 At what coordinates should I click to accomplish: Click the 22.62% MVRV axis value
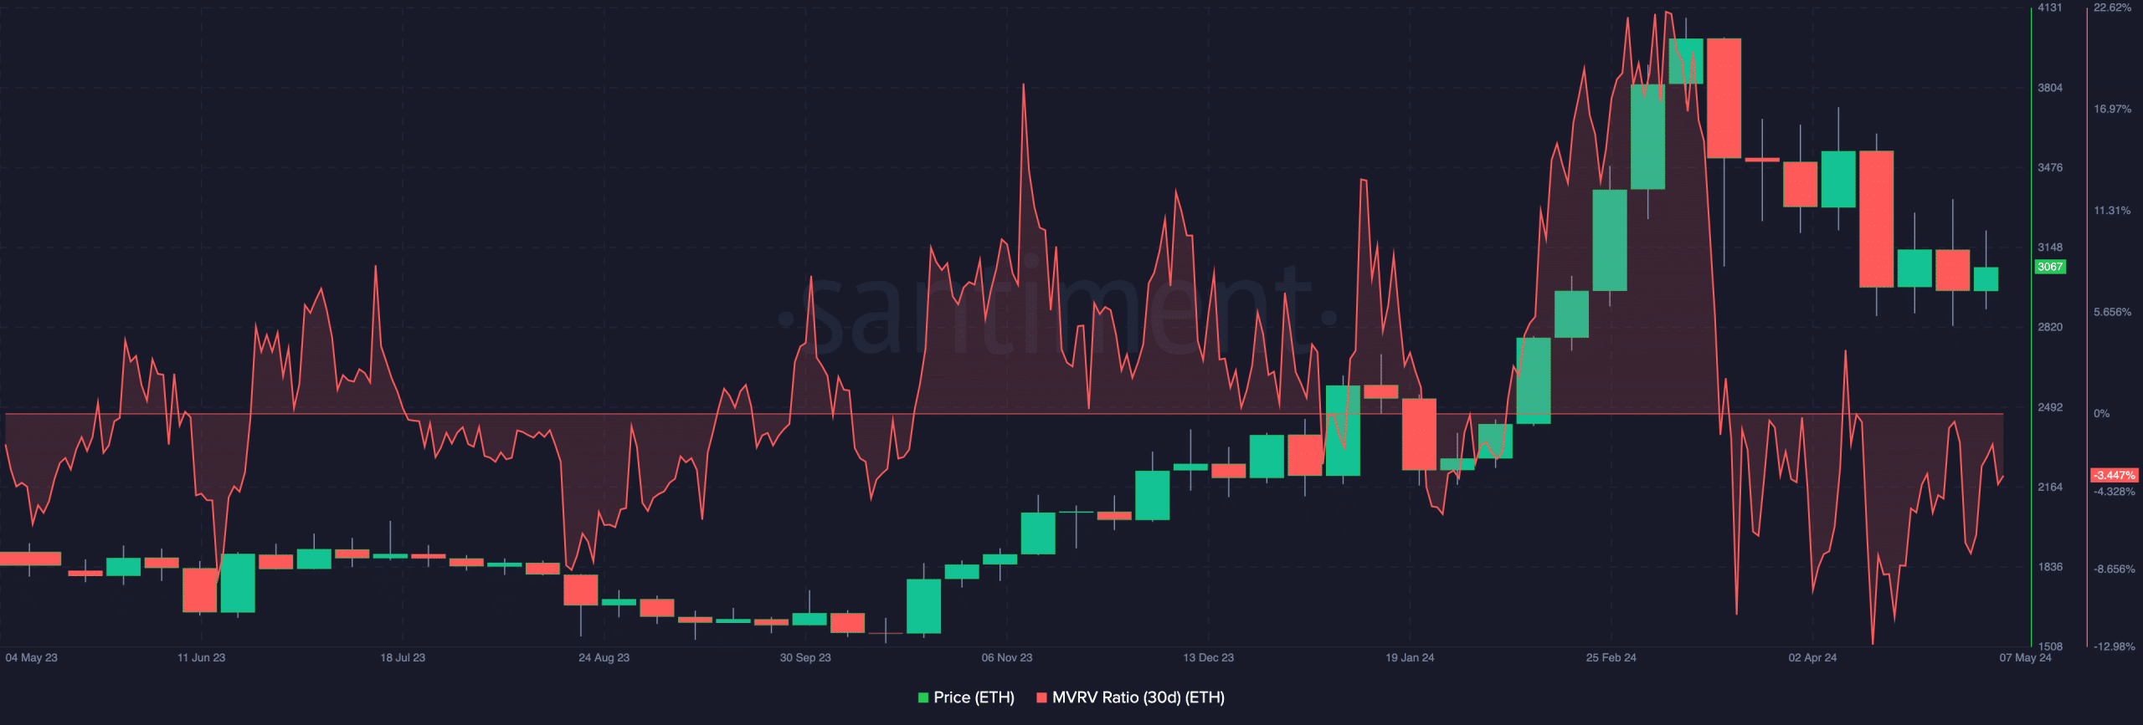2113,8
